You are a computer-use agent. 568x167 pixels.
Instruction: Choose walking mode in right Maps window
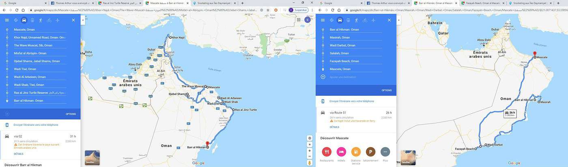click(x=357, y=20)
